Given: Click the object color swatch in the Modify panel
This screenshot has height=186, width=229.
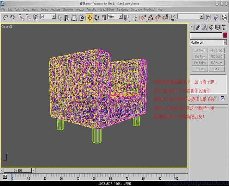Looking at the screenshot, I should click(x=225, y=35).
